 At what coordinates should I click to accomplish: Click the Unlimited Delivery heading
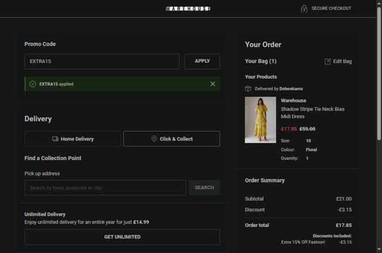click(45, 214)
